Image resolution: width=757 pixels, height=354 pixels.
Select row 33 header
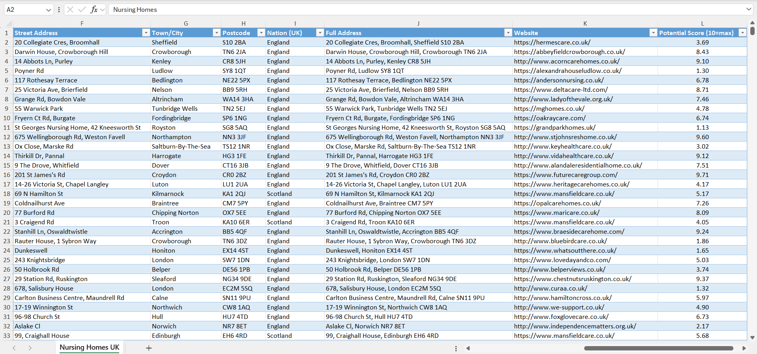coord(7,335)
